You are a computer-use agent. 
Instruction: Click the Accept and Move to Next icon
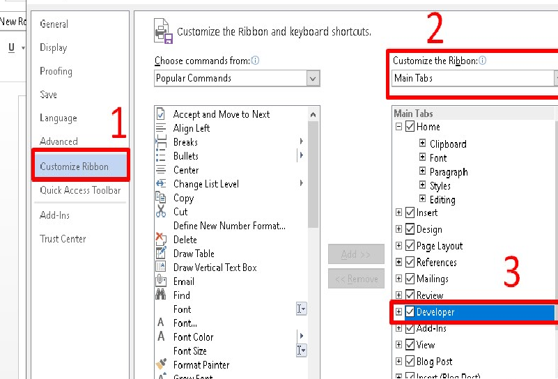click(x=160, y=114)
